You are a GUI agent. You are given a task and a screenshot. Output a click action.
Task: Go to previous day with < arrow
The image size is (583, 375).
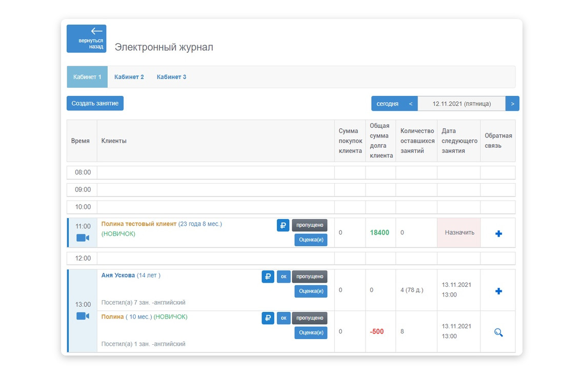click(410, 104)
